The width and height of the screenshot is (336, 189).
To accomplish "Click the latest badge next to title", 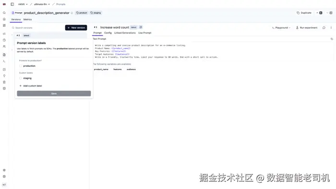I will coord(133,27).
